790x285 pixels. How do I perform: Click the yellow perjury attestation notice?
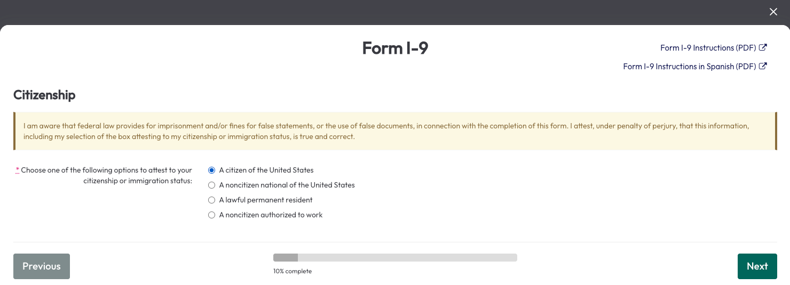point(395,131)
